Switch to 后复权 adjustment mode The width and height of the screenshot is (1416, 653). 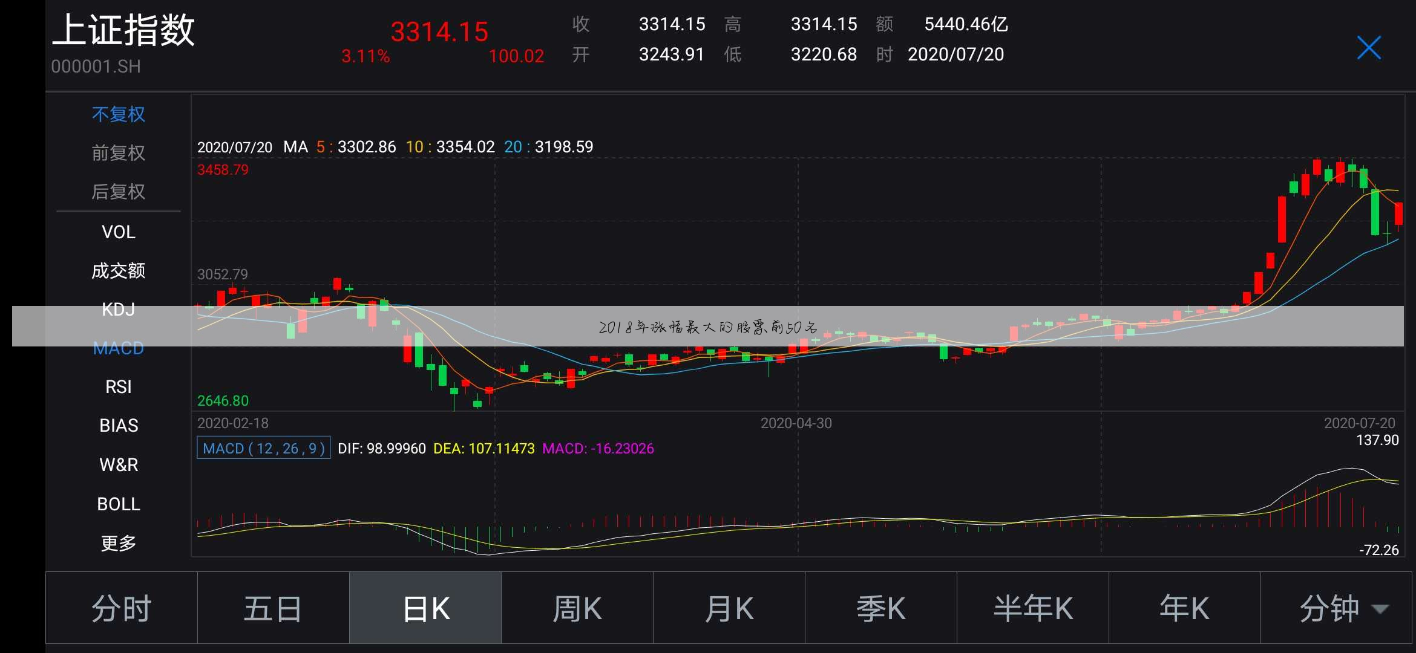tap(119, 192)
